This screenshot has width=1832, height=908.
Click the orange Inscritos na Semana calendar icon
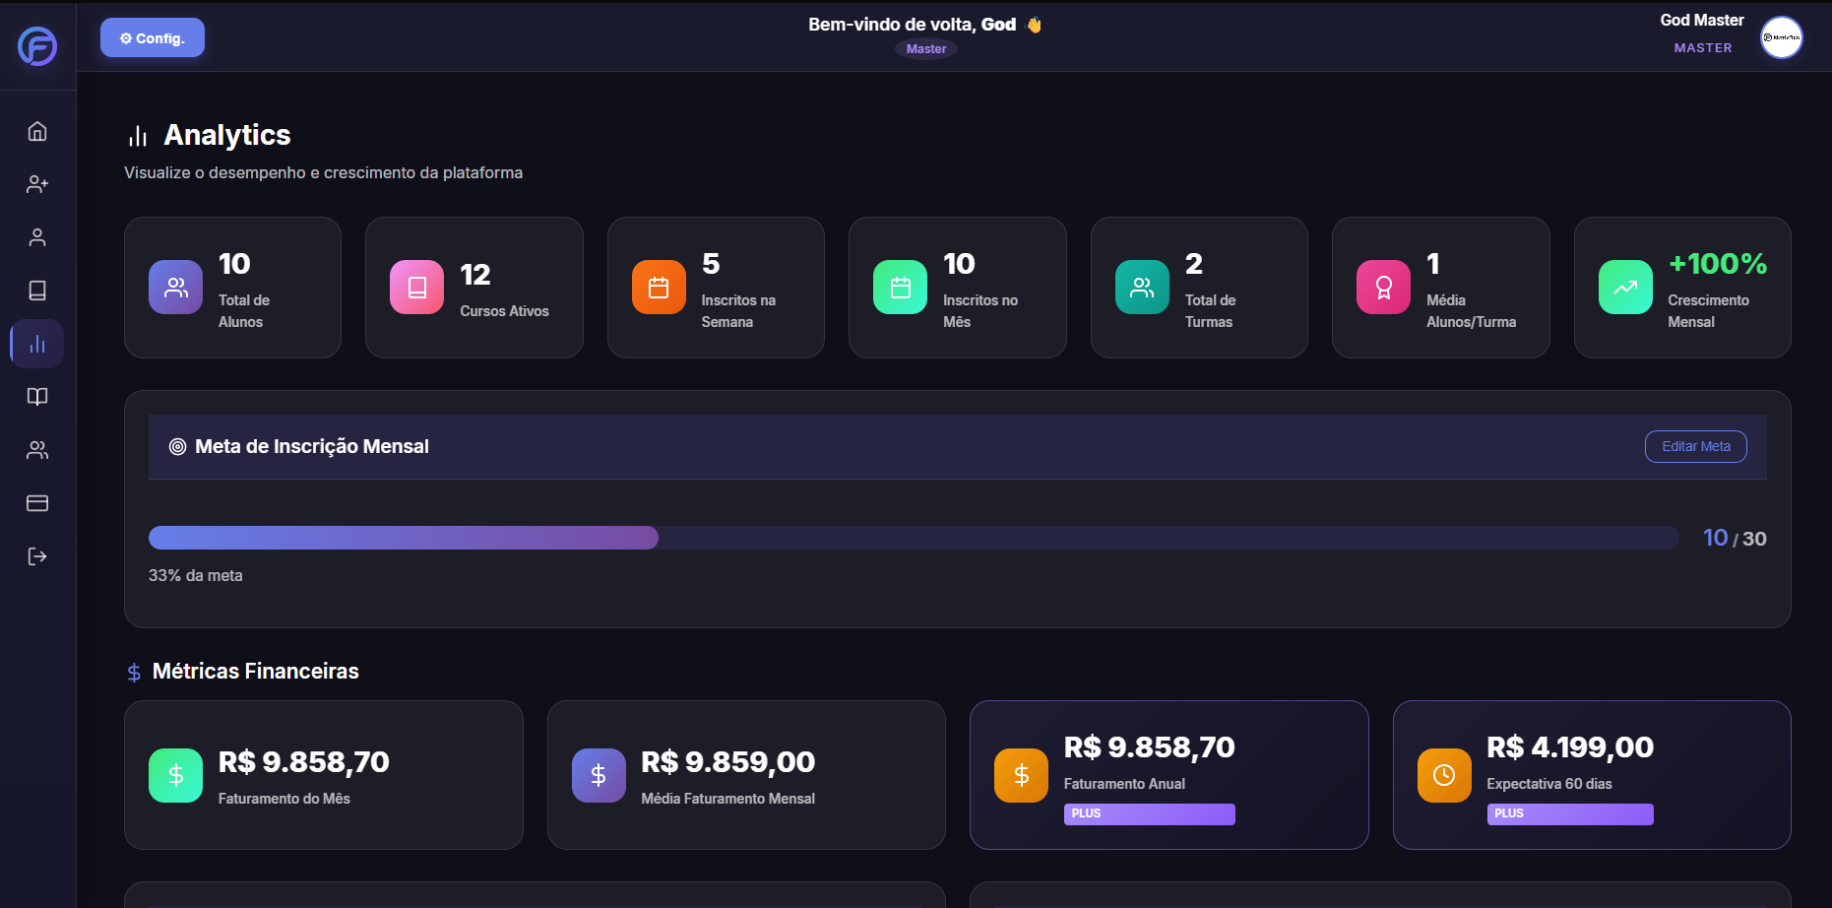[658, 287]
